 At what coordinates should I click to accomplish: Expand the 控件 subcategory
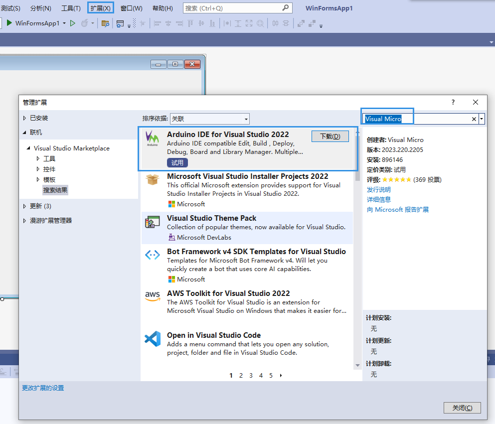click(x=38, y=169)
